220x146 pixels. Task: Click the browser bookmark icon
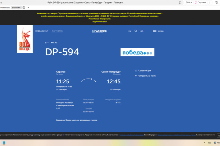(x=180, y=2)
